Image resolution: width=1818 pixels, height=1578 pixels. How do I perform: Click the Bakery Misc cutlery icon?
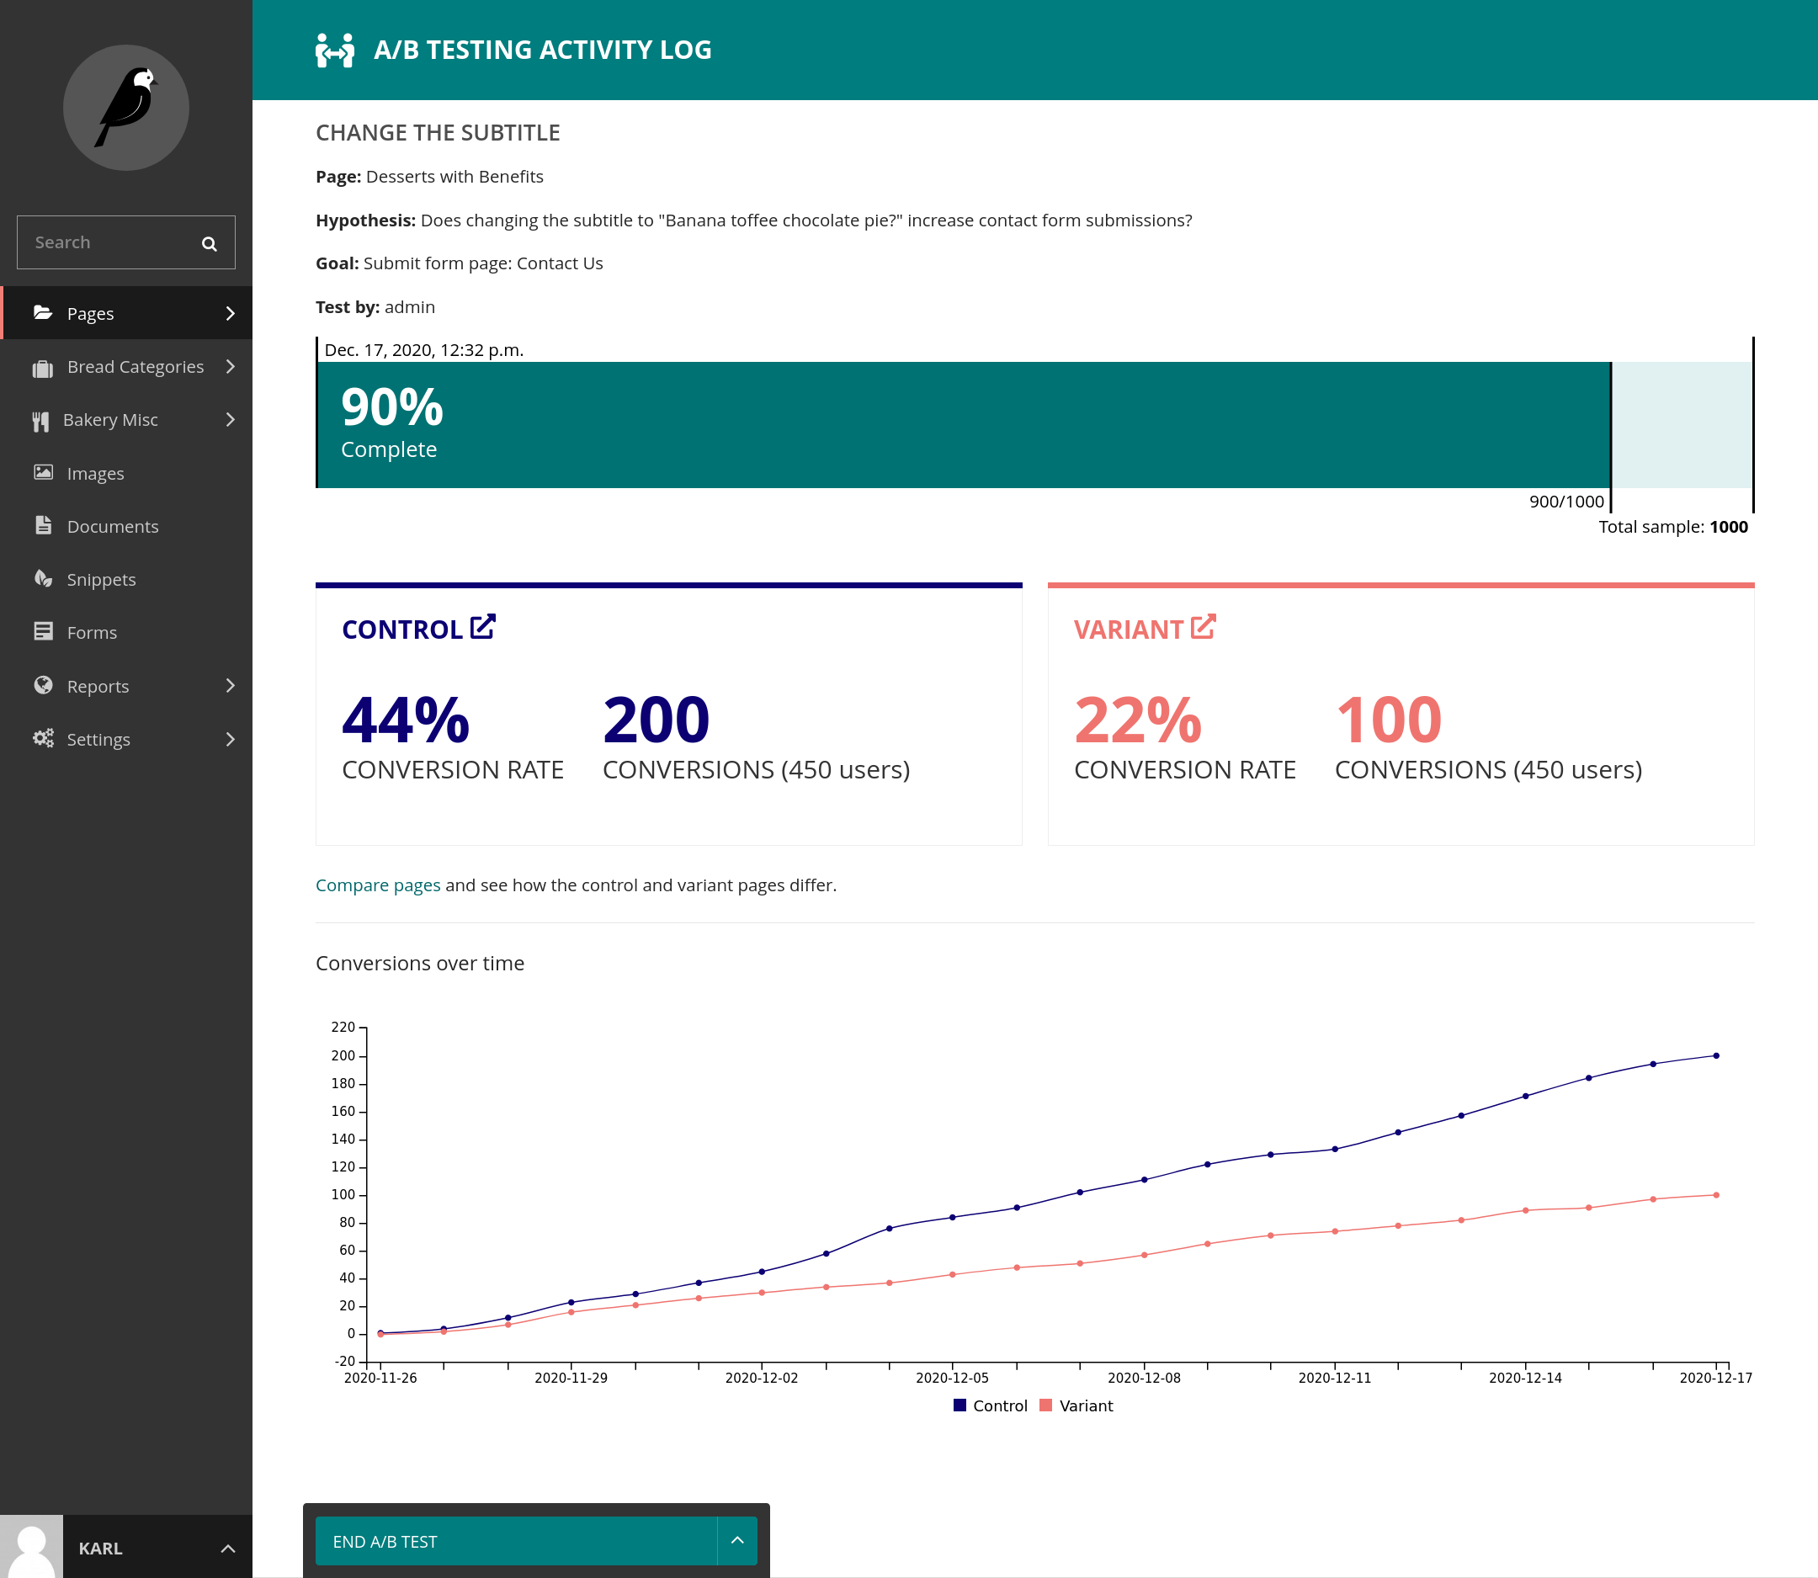click(40, 421)
